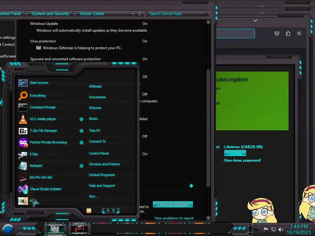The width and height of the screenshot is (315, 236).
Task: Click the start menu shutdown options arrows
Action: click(111, 210)
